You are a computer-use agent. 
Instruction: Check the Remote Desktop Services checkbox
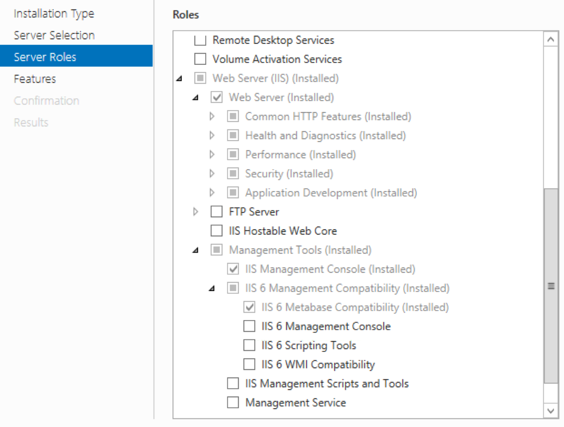200,40
